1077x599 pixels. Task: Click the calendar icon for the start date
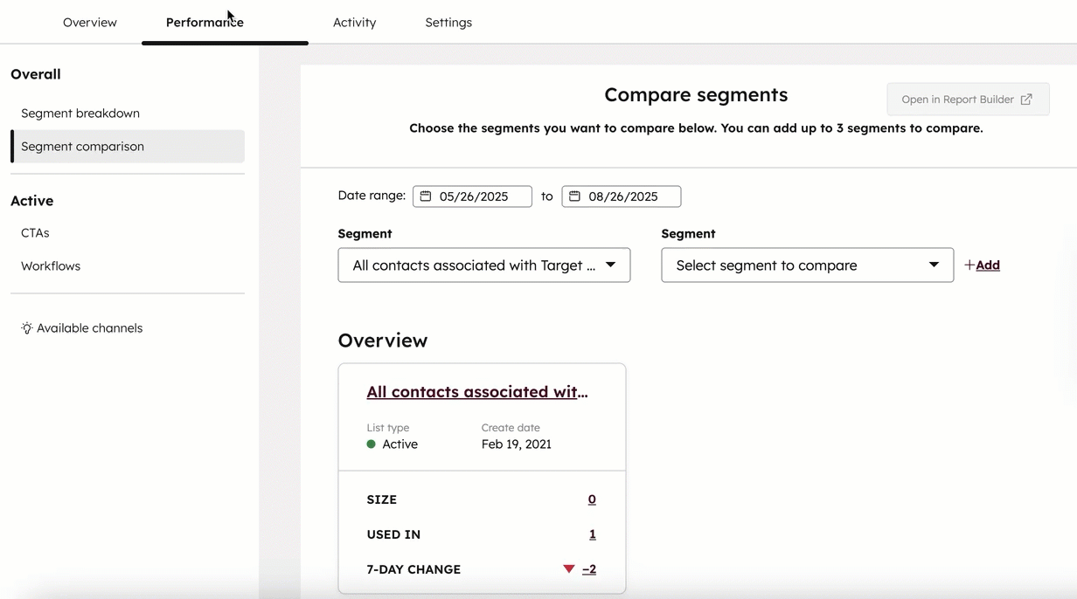click(425, 196)
